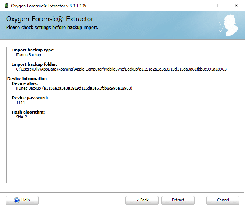Click the import backup folder path starting C:\Users\Olly
Viewport: 245px width, 208px height.
121,69
